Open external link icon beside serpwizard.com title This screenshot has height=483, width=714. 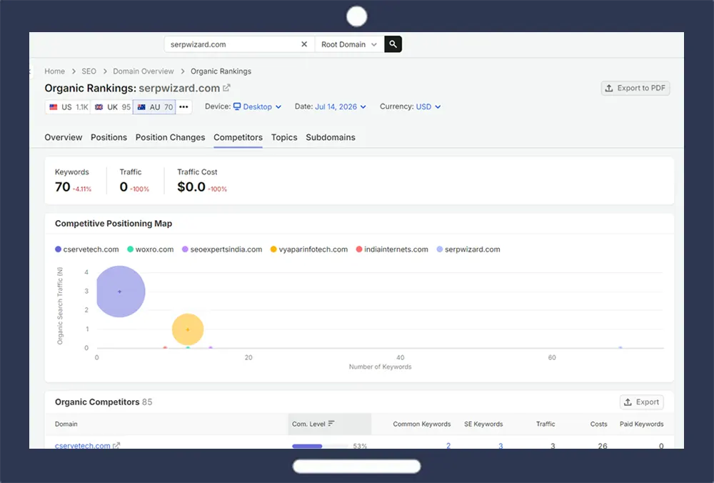pyautogui.click(x=226, y=87)
